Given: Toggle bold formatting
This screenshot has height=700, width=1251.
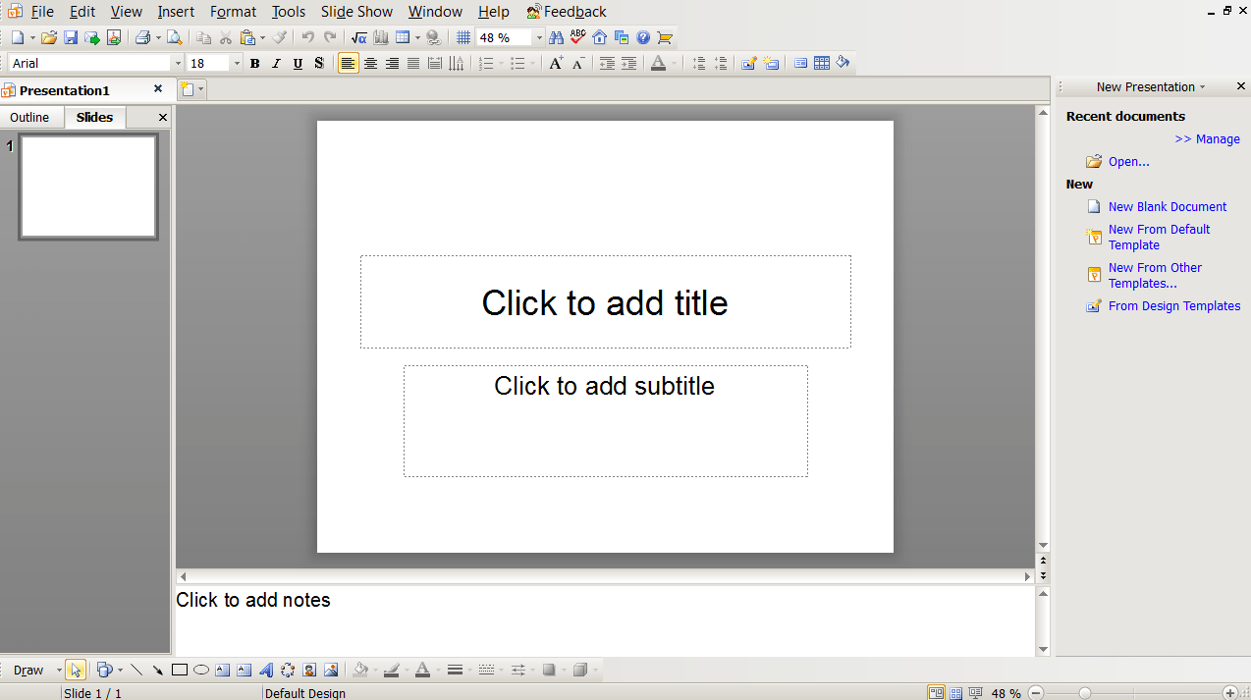Looking at the screenshot, I should 254,63.
